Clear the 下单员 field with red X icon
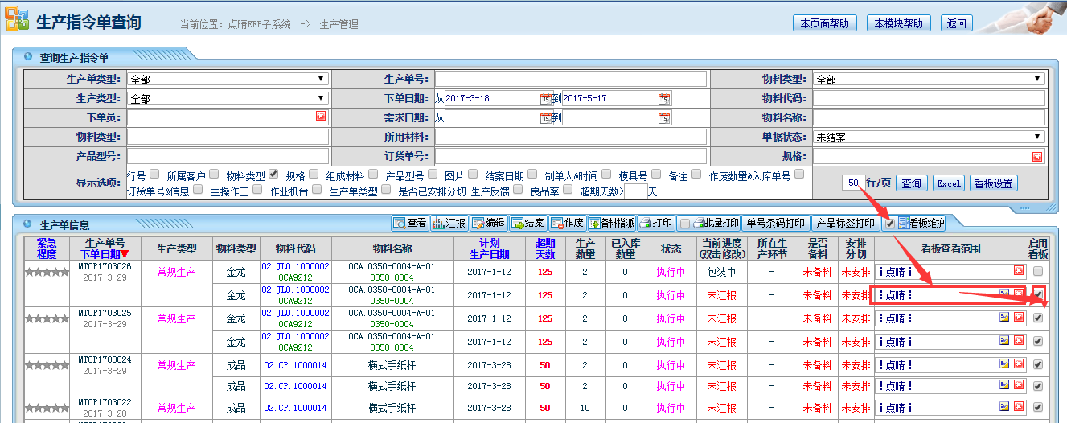Image resolution: width=1067 pixels, height=423 pixels. tap(321, 117)
